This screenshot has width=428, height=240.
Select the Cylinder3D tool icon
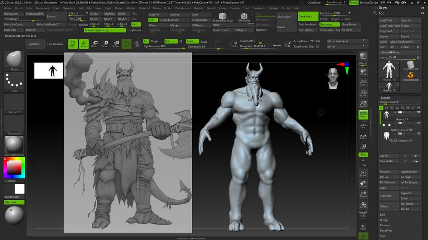pyautogui.click(x=410, y=65)
